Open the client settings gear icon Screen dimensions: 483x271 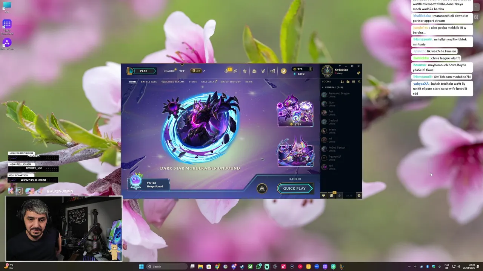point(352,66)
